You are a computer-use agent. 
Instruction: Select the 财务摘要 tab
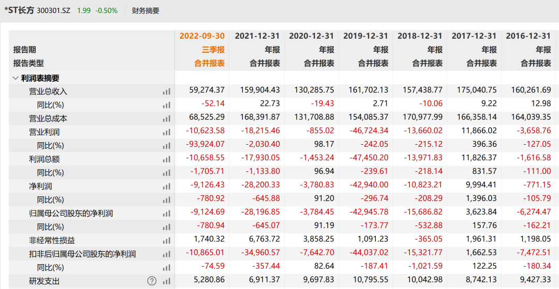pos(145,10)
